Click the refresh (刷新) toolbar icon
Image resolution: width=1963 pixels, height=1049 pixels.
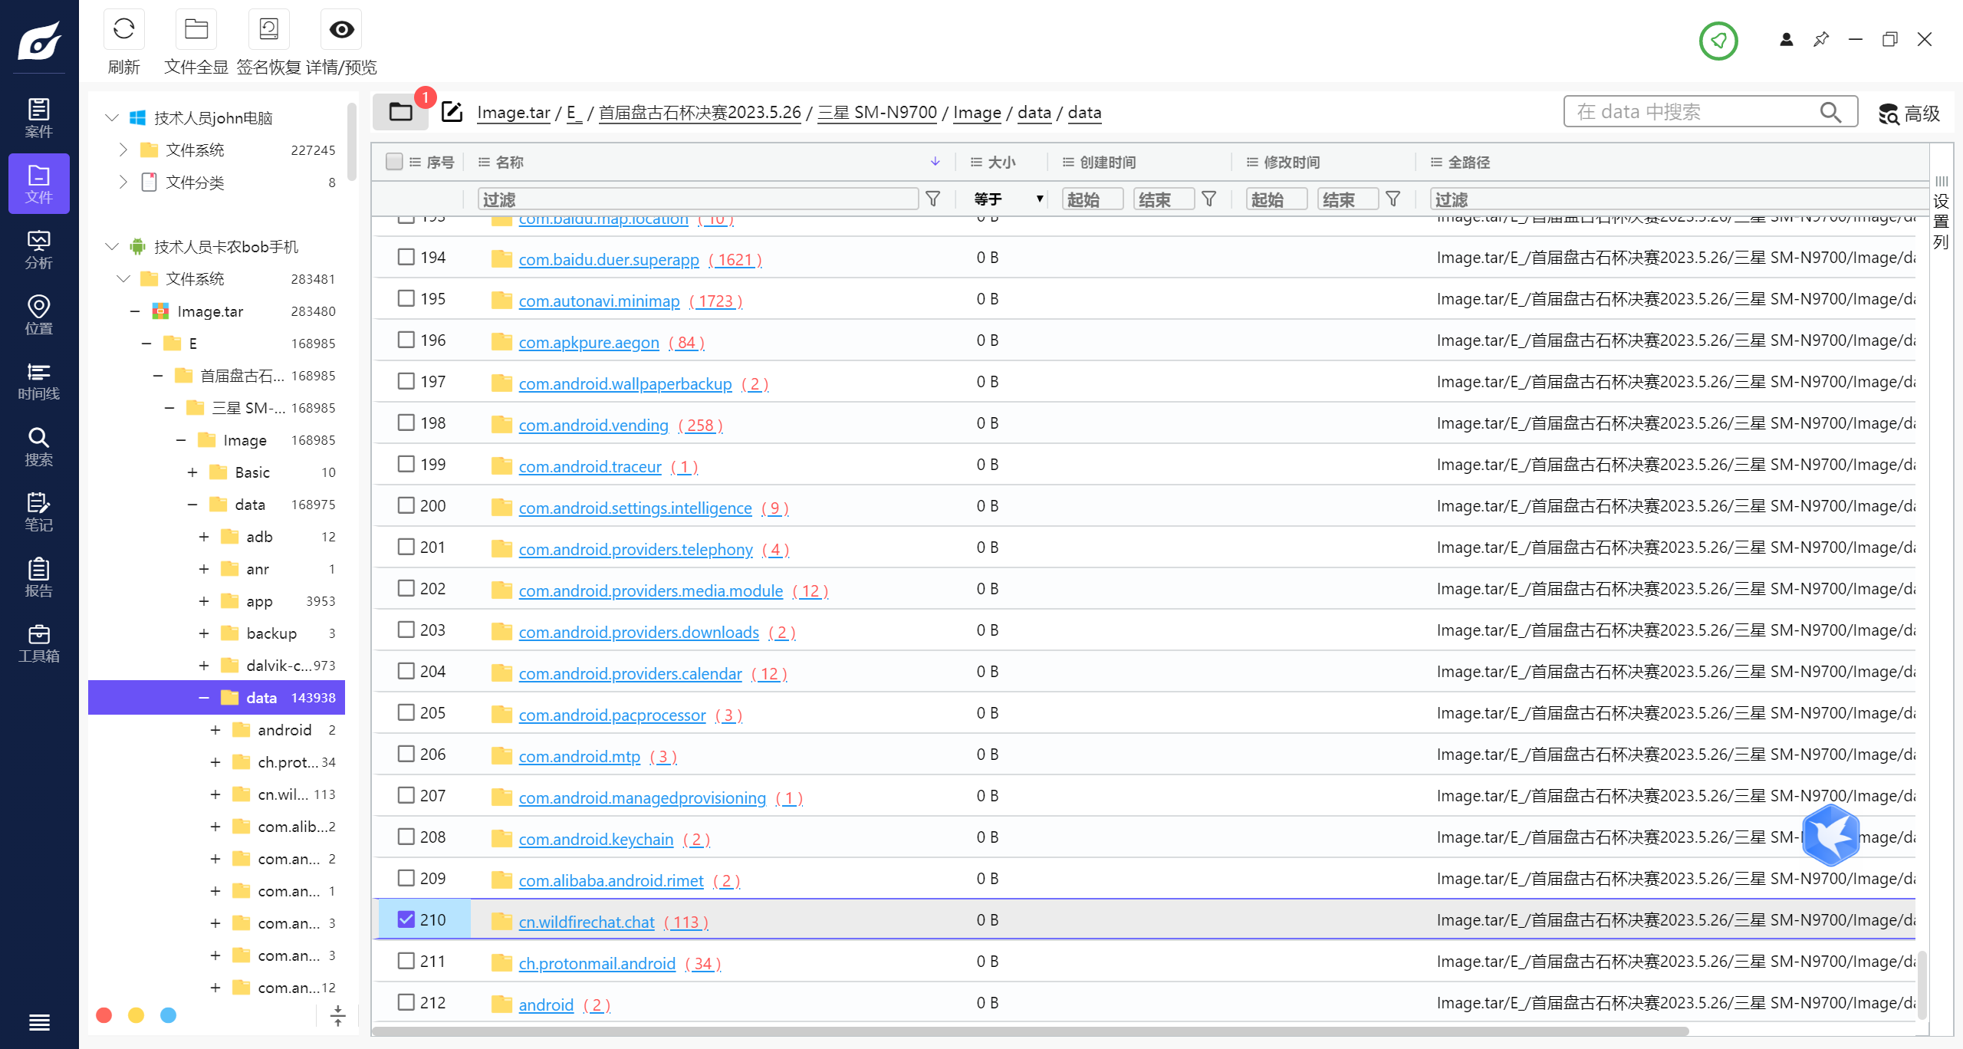pos(123,30)
